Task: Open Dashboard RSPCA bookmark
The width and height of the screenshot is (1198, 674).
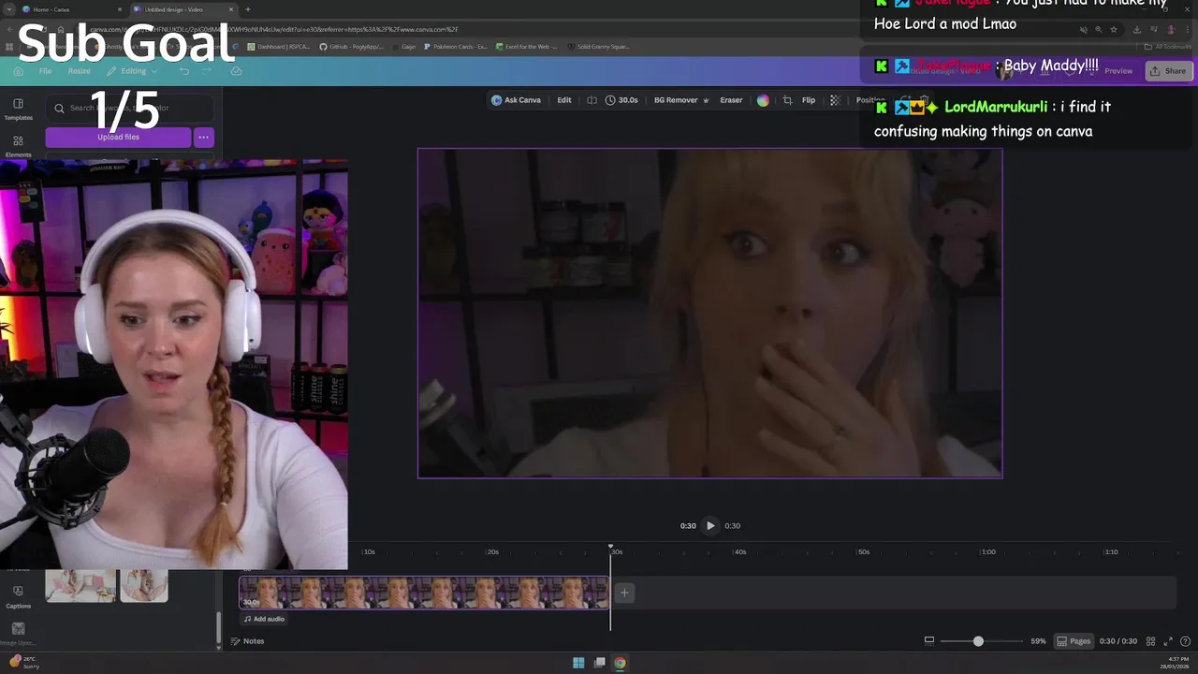Action: [x=280, y=46]
